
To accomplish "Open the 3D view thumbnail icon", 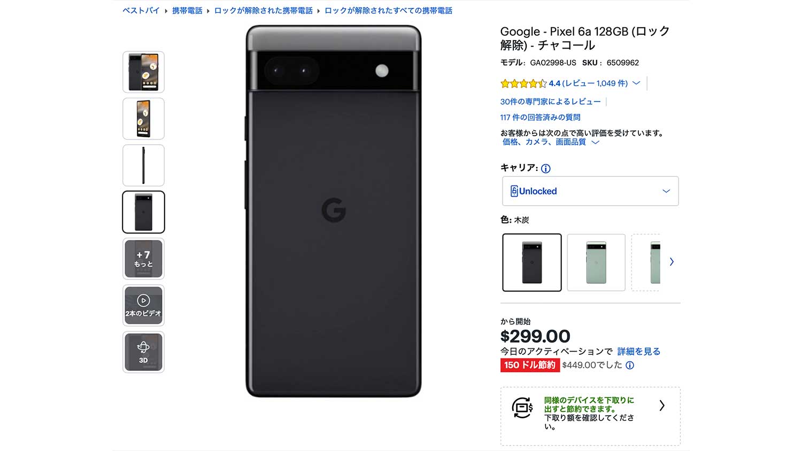I will click(143, 352).
